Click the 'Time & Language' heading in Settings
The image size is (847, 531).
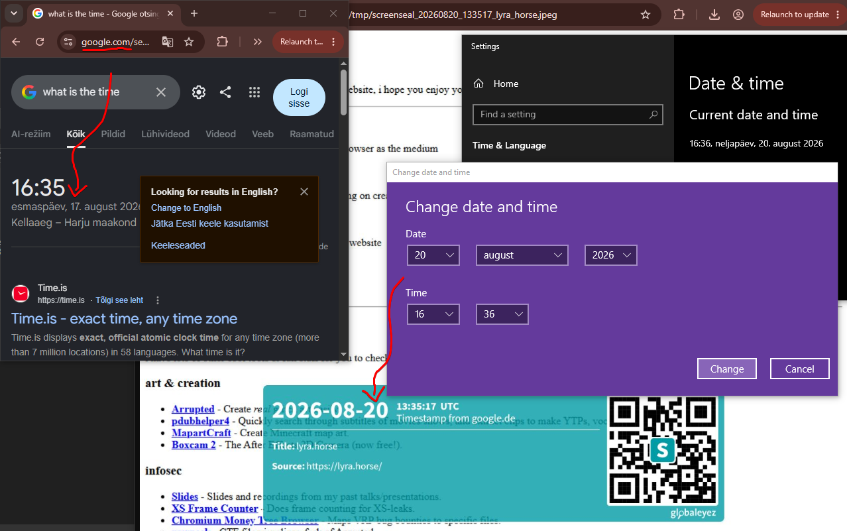point(509,145)
